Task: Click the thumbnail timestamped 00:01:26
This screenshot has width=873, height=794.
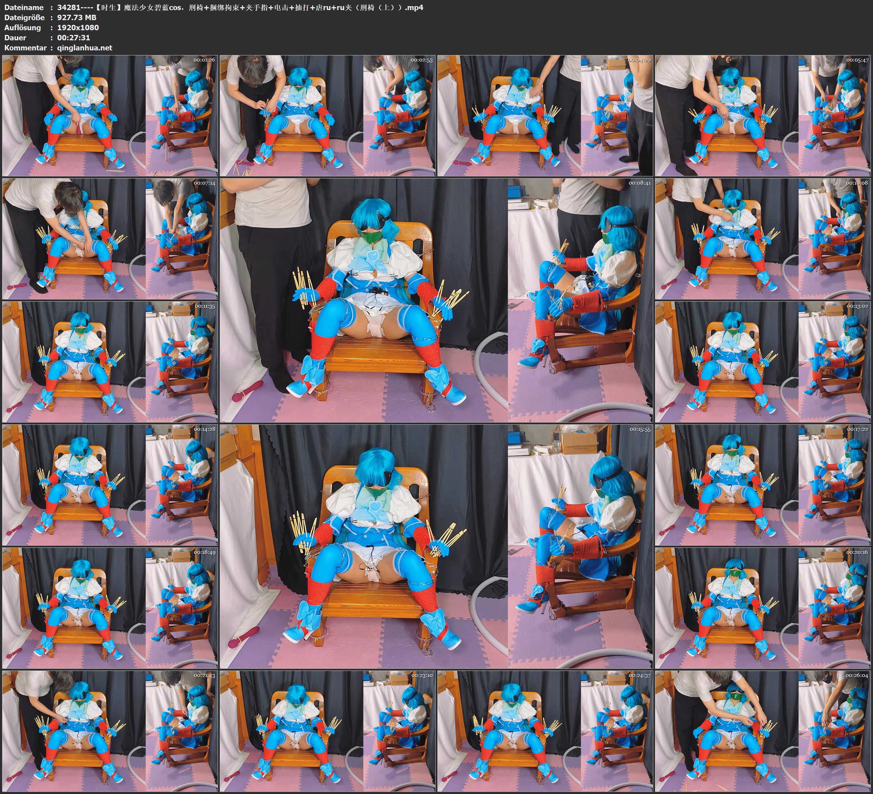Action: click(x=110, y=115)
